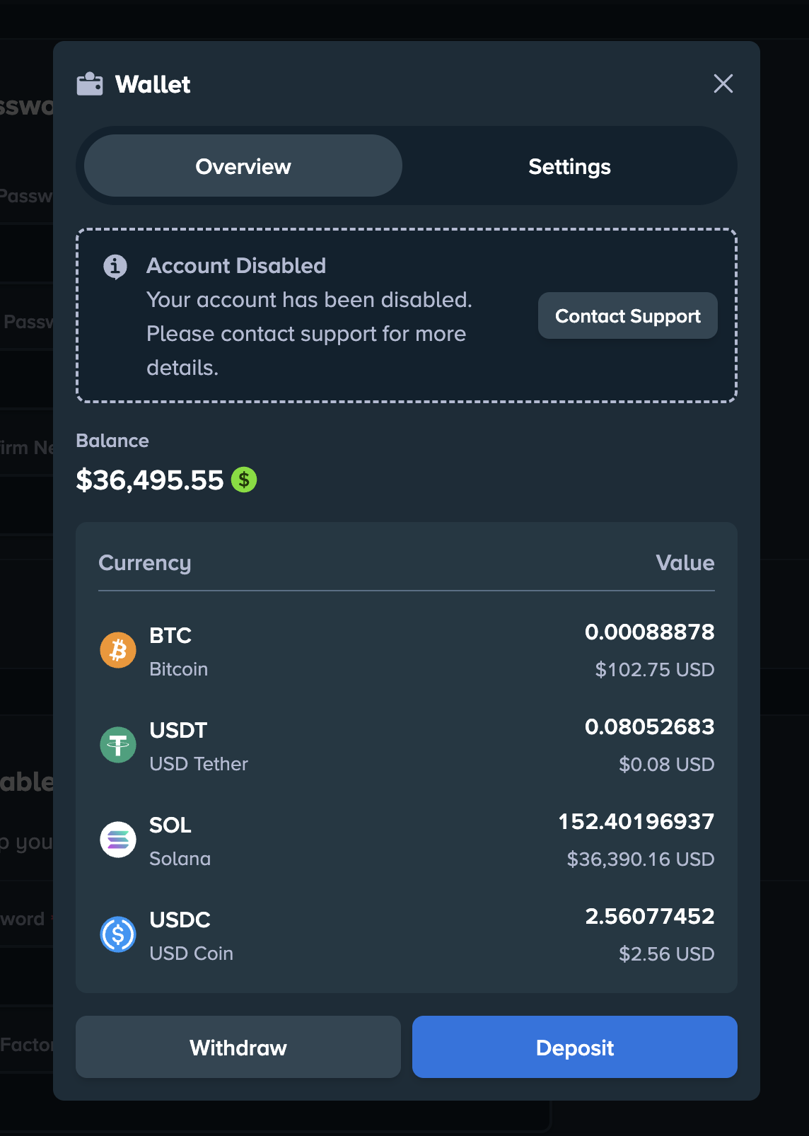Click the Withdraw button
809x1136 pixels.
(238, 1047)
